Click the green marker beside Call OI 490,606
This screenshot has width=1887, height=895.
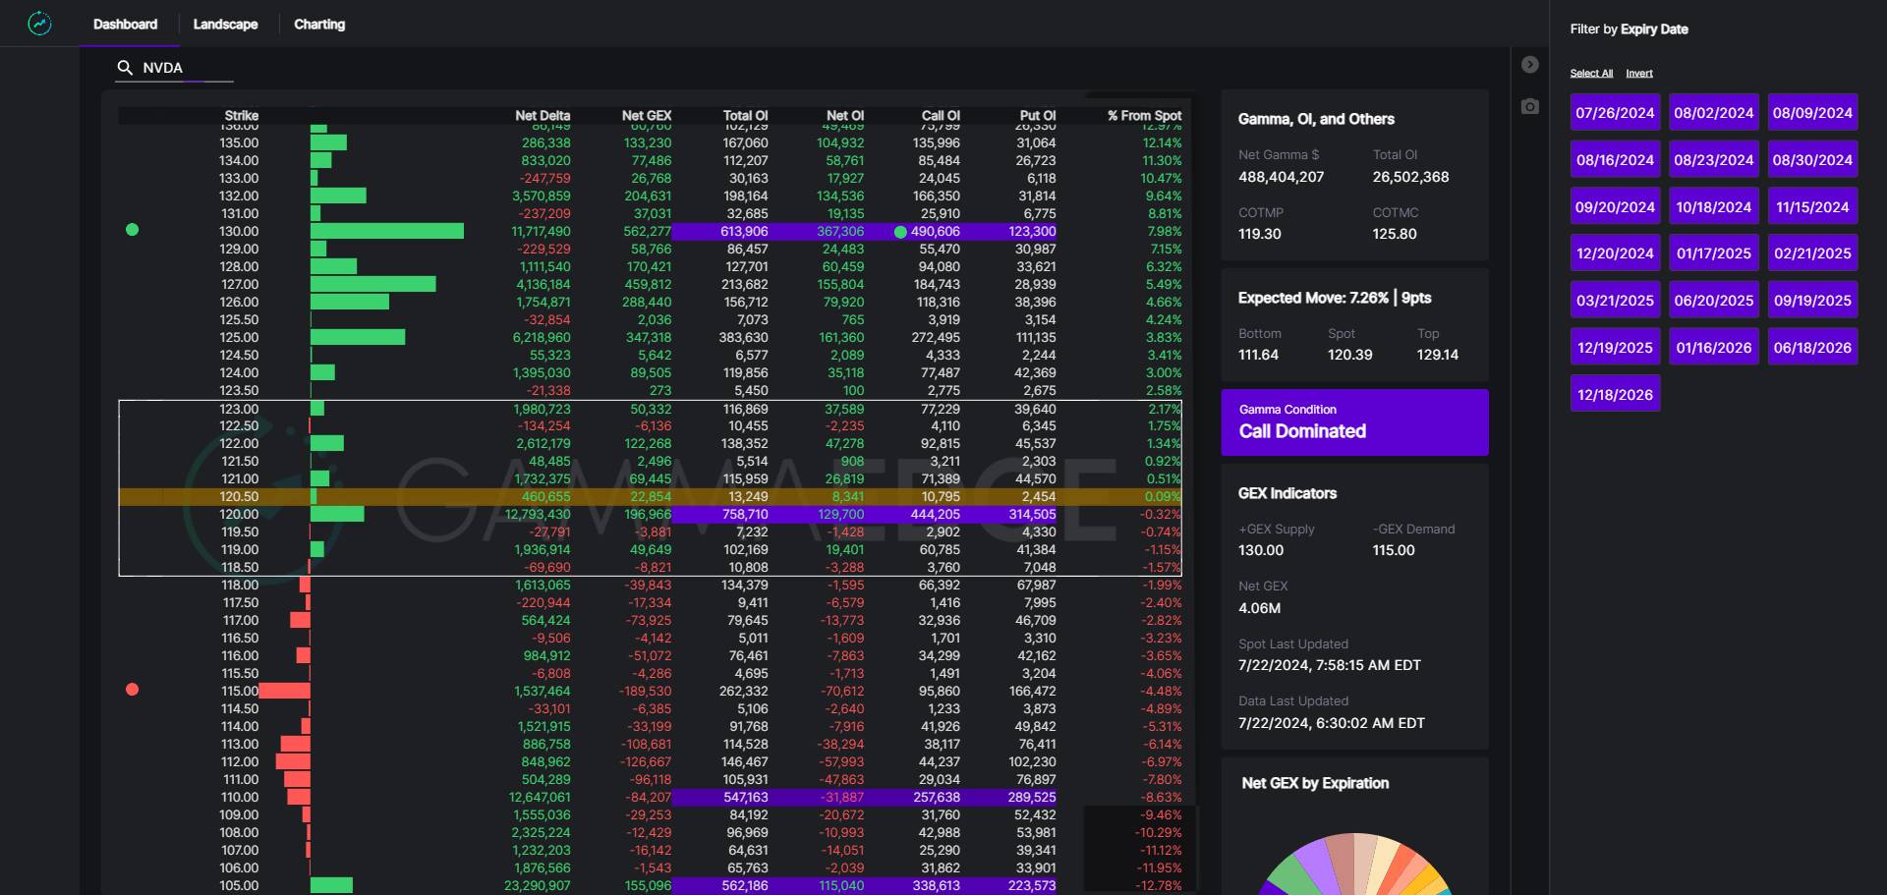click(x=900, y=233)
